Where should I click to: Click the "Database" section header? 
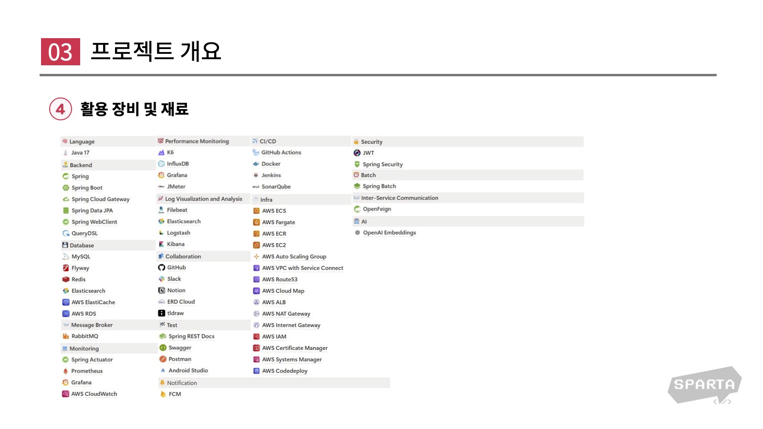point(108,245)
